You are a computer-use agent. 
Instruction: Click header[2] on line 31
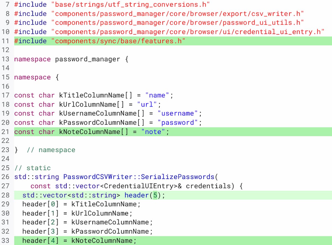(41, 222)
